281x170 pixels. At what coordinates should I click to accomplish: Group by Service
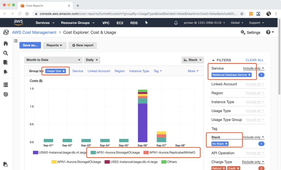coord(78,71)
